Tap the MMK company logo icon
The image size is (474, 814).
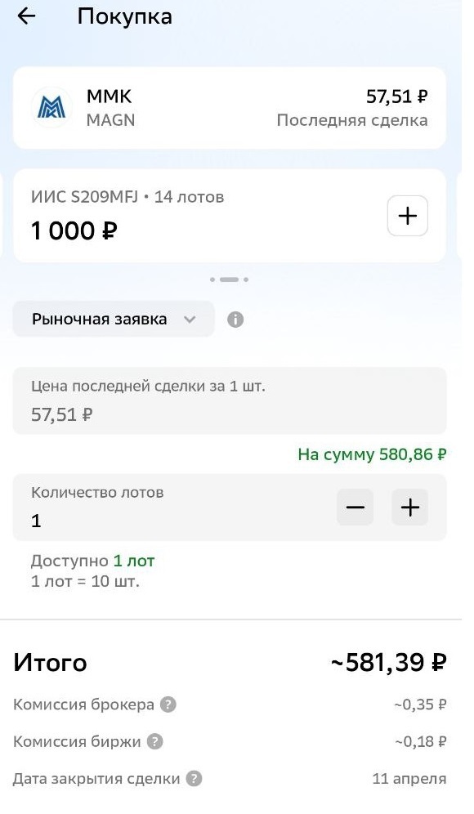(x=51, y=107)
